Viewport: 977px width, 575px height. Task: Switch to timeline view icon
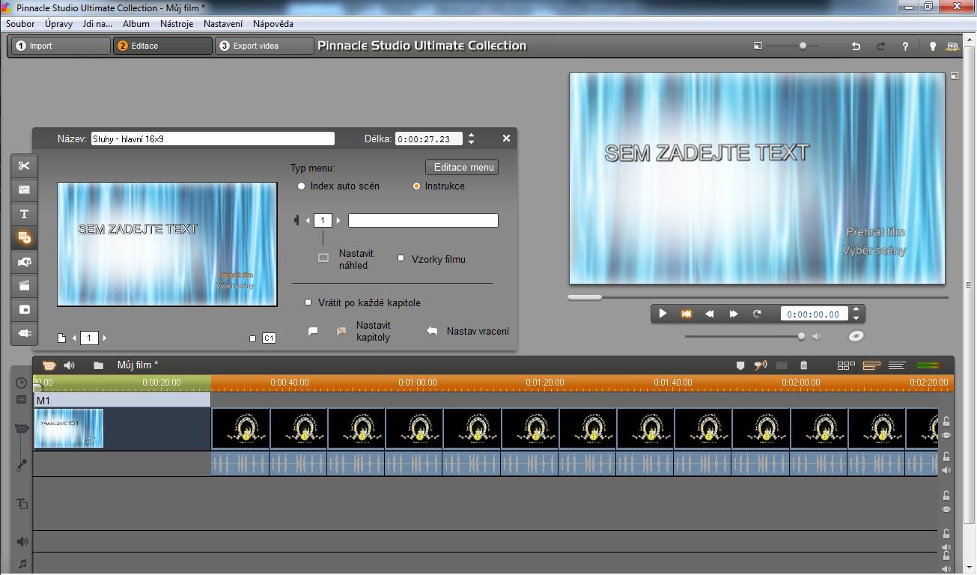[871, 365]
